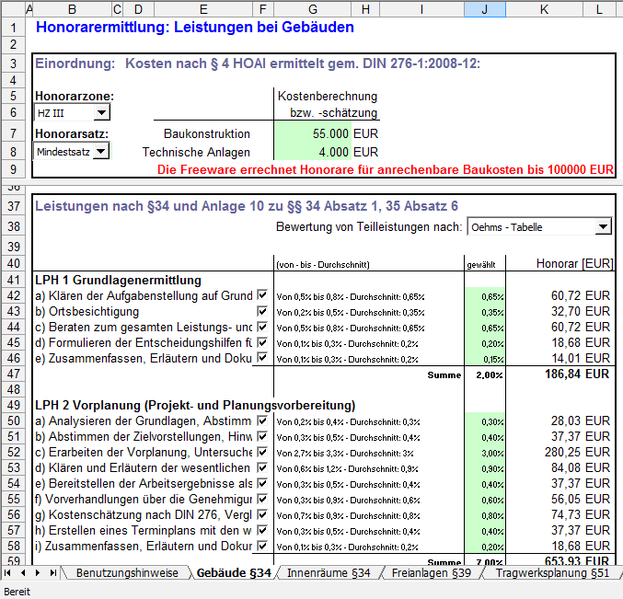Click the 'Kostenberechnung' header cell
The width and height of the screenshot is (623, 599).
click(x=328, y=96)
